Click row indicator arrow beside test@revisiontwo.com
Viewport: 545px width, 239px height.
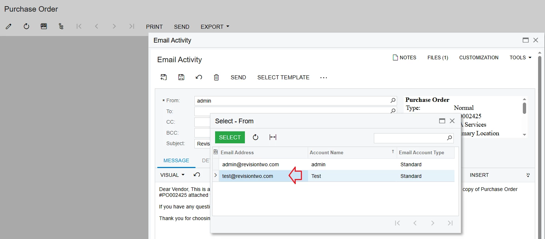tap(216, 176)
